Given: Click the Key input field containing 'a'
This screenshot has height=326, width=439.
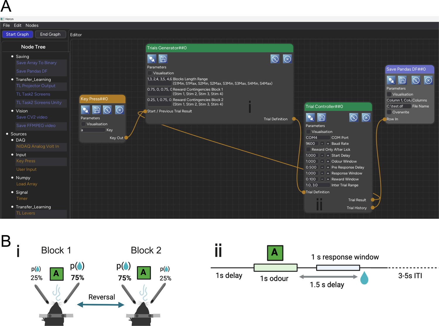Looking at the screenshot, I should pyautogui.click(x=93, y=130).
